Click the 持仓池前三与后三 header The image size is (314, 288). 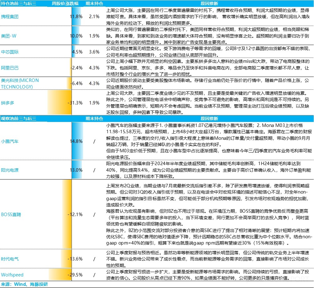click(x=18, y=3)
